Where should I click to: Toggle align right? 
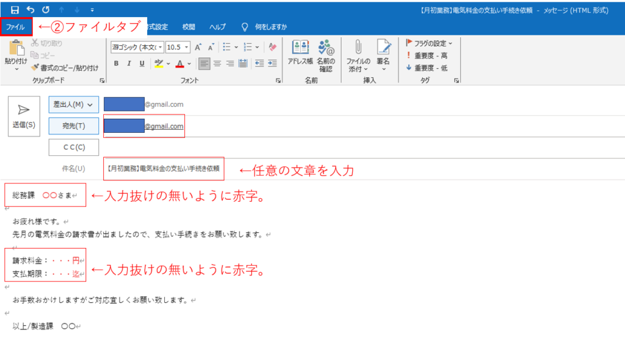pos(230,63)
